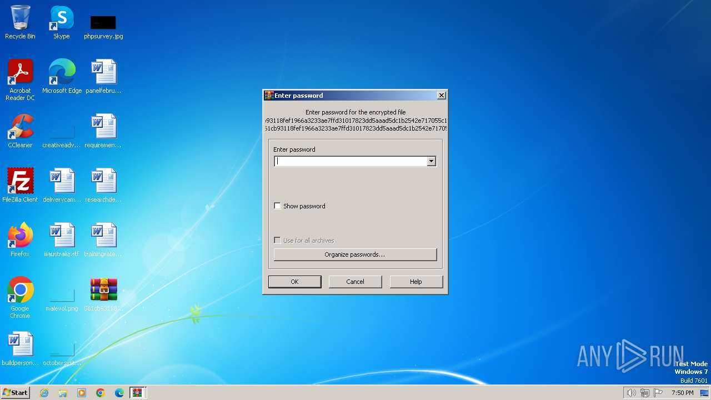The height and width of the screenshot is (400, 711).
Task: Confirm the password with OK
Action: tap(294, 282)
